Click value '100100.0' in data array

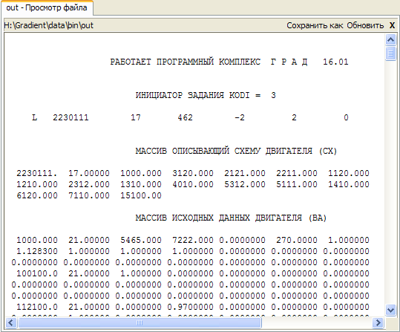point(37,273)
